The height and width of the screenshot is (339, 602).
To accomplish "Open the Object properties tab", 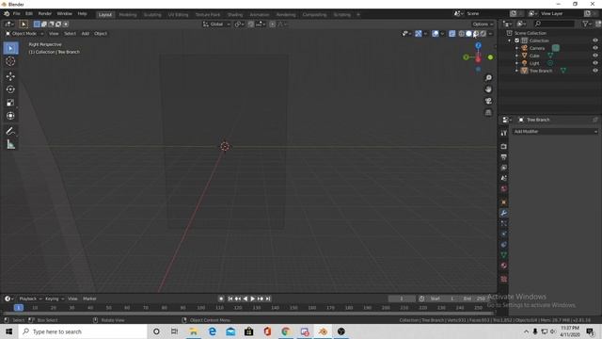I will tap(504, 202).
